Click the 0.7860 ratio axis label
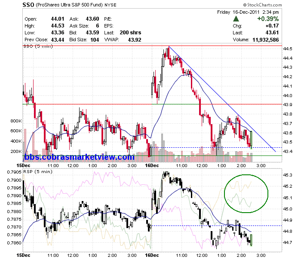The height and width of the screenshot is (259, 301). 14,243
